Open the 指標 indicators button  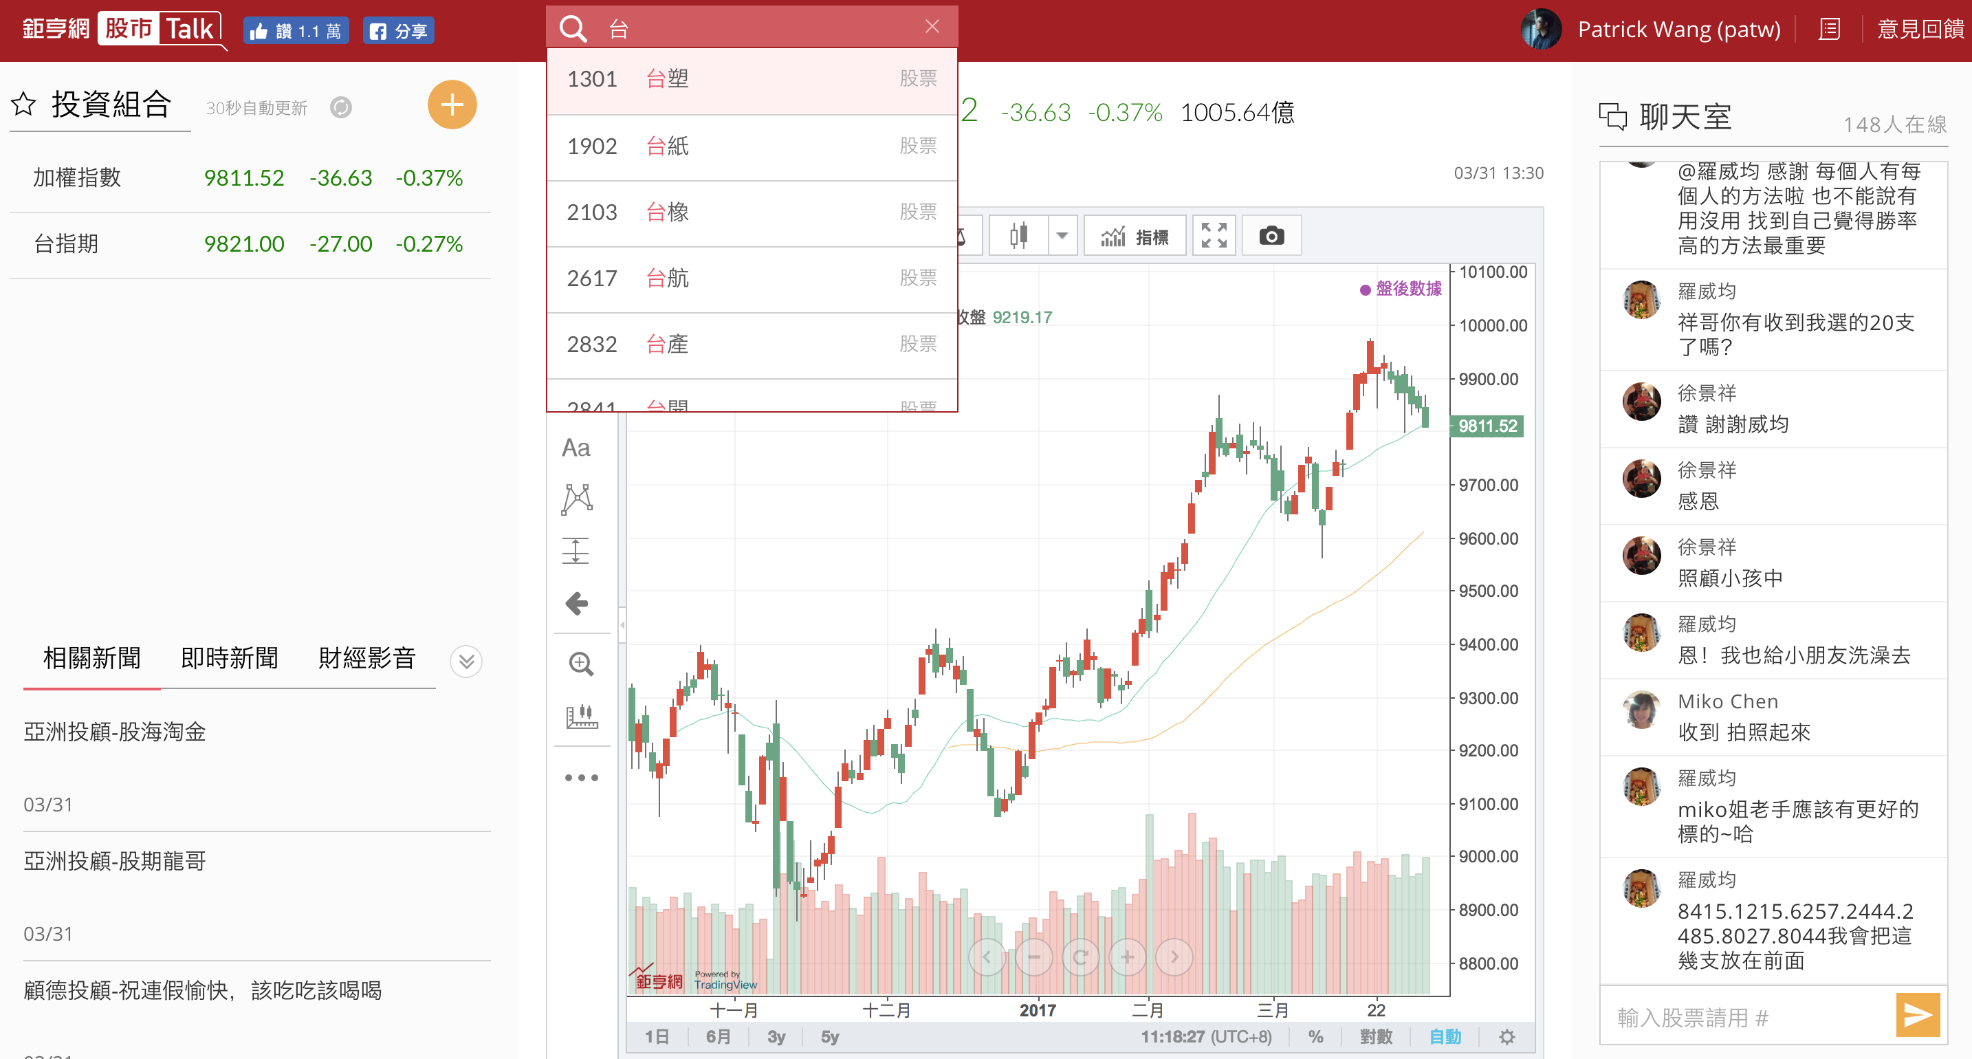click(x=1135, y=236)
